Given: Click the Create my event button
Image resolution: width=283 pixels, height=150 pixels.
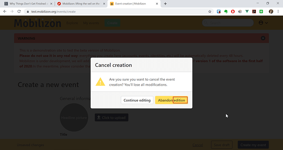Looking at the screenshot, I should 253,145.
